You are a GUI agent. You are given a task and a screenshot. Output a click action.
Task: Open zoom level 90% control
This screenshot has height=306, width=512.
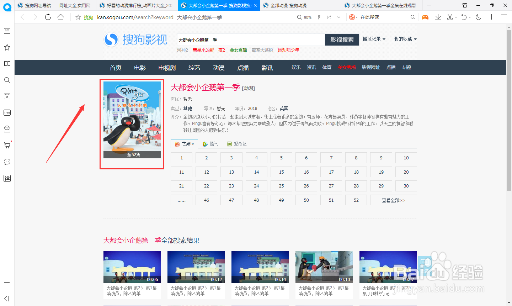tap(304, 17)
